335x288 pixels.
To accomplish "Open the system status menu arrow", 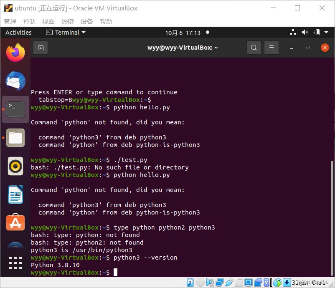I will pyautogui.click(x=327, y=32).
